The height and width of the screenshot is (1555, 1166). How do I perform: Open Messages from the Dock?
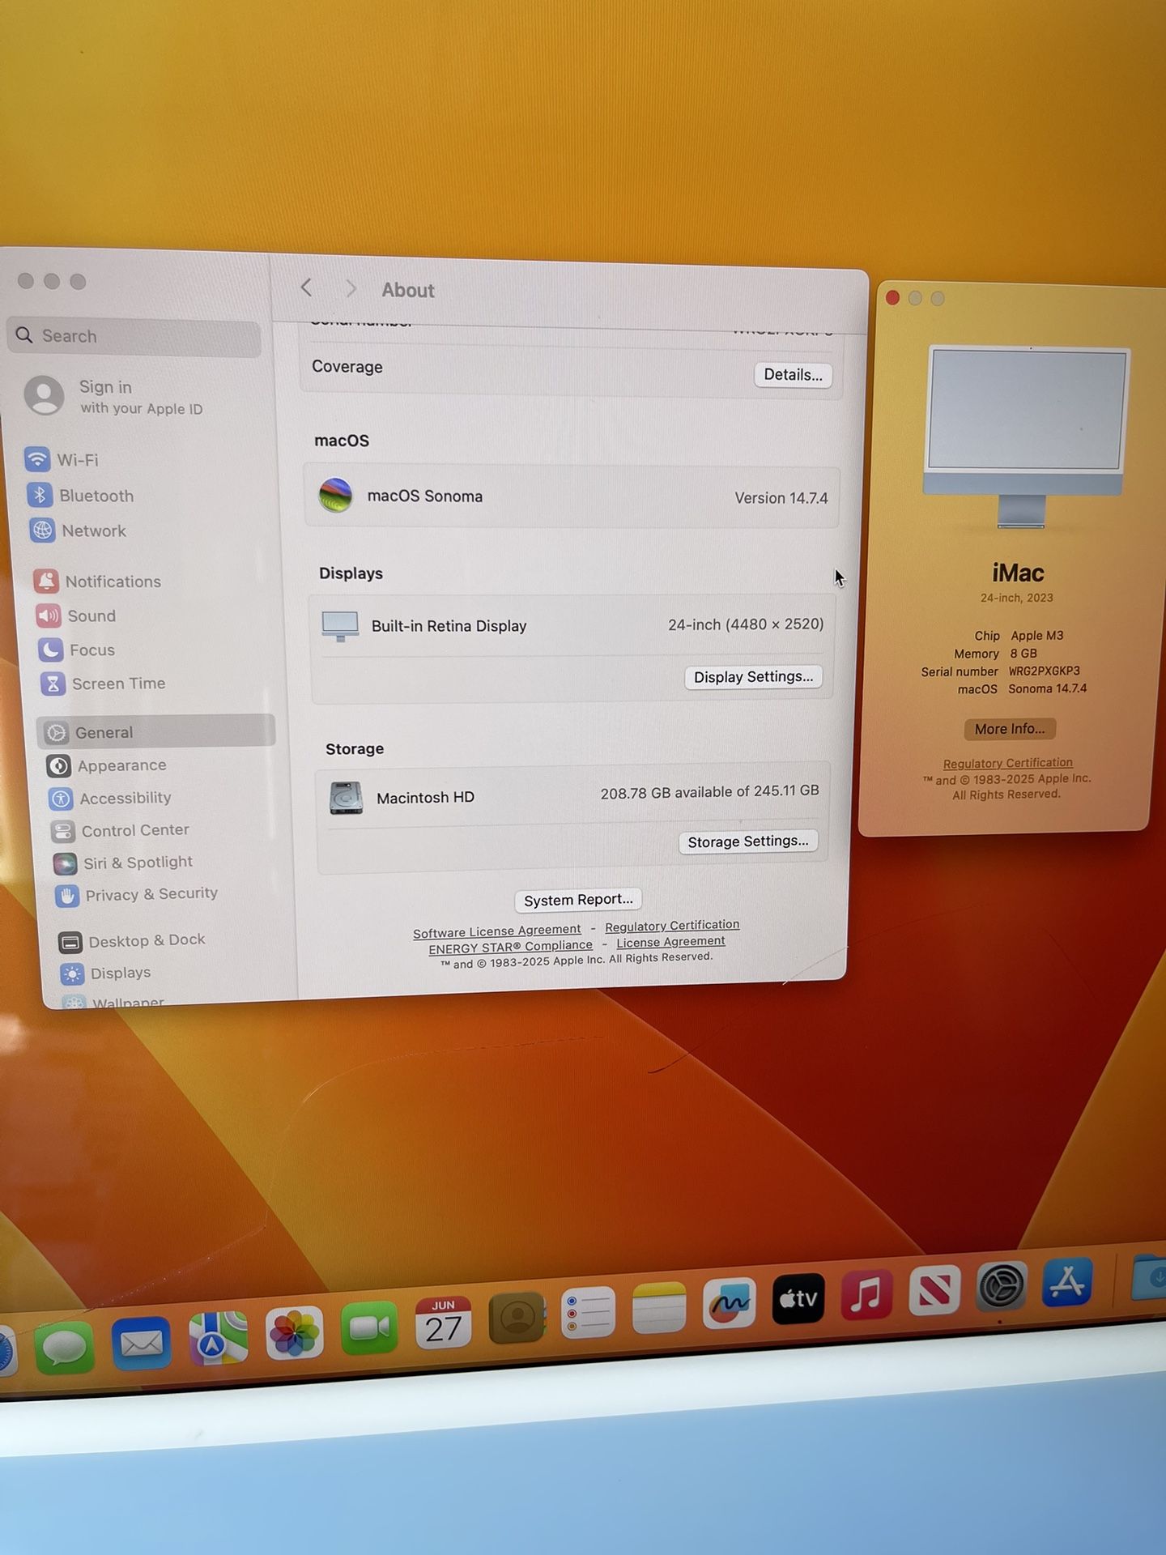coord(64,1348)
